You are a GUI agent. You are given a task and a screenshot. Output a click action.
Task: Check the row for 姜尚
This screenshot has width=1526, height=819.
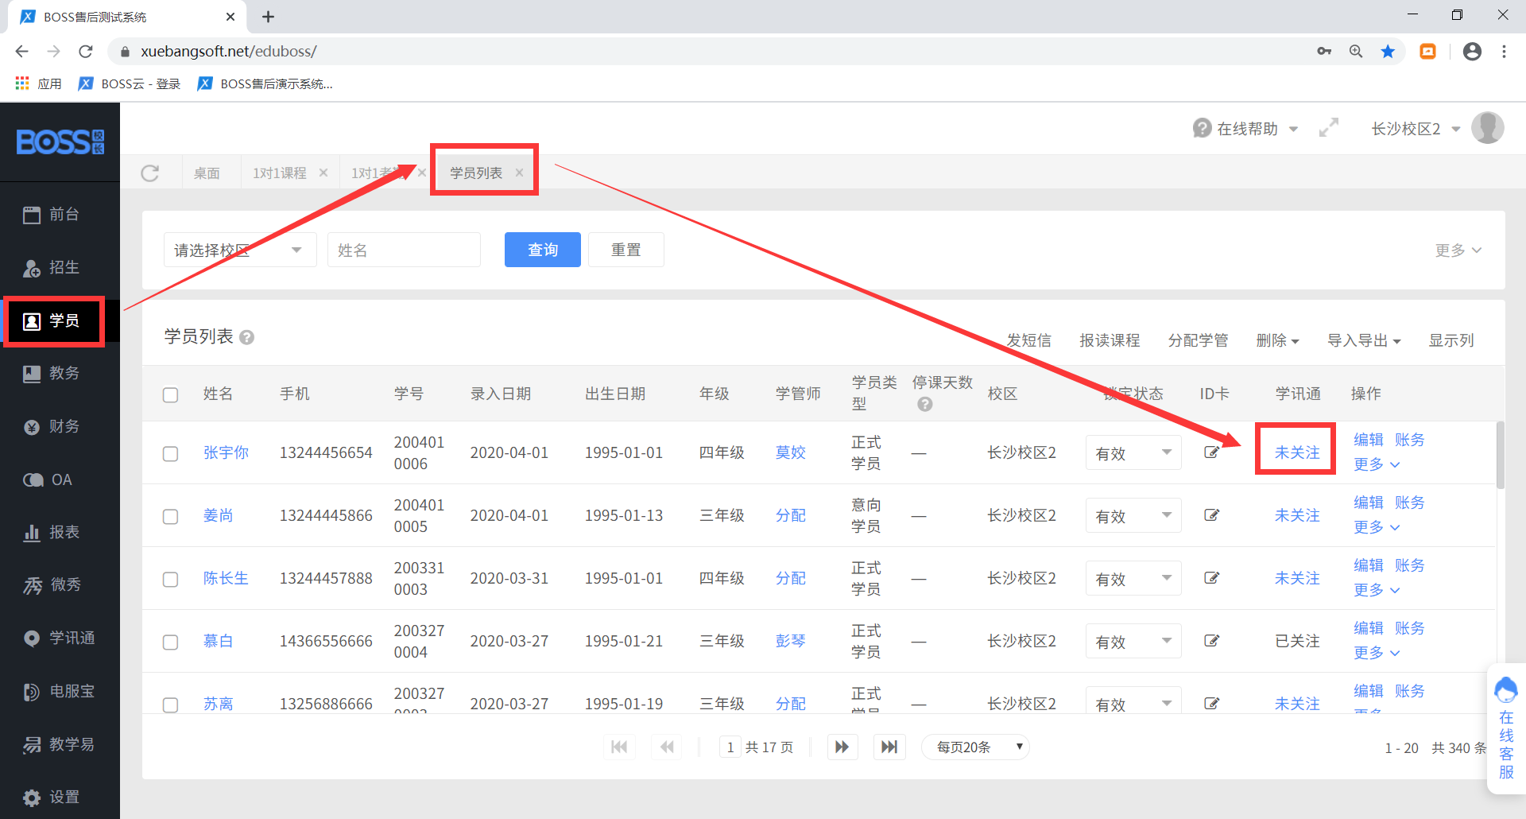point(171,517)
